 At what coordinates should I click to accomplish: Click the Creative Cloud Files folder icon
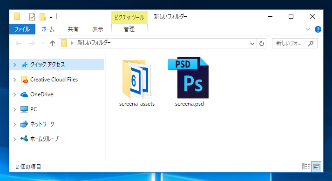[24, 80]
